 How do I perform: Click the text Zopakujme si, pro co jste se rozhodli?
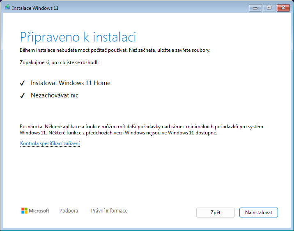click(60, 62)
